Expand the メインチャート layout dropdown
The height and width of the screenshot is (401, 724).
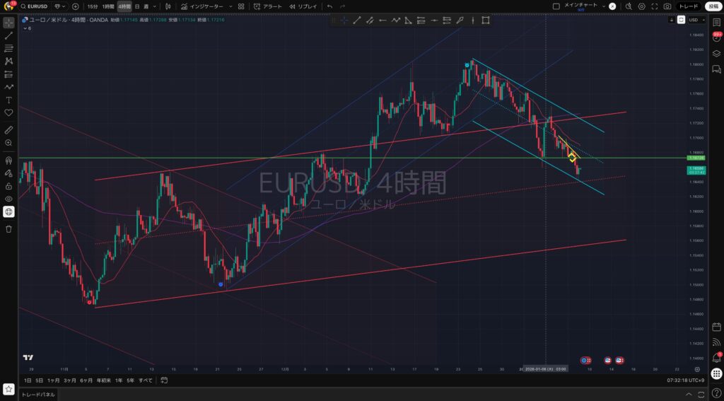pyautogui.click(x=604, y=6)
